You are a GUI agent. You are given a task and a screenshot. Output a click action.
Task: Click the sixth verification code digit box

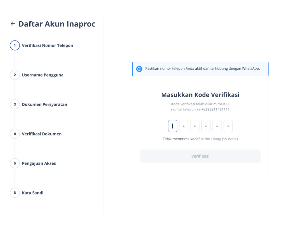(228, 126)
